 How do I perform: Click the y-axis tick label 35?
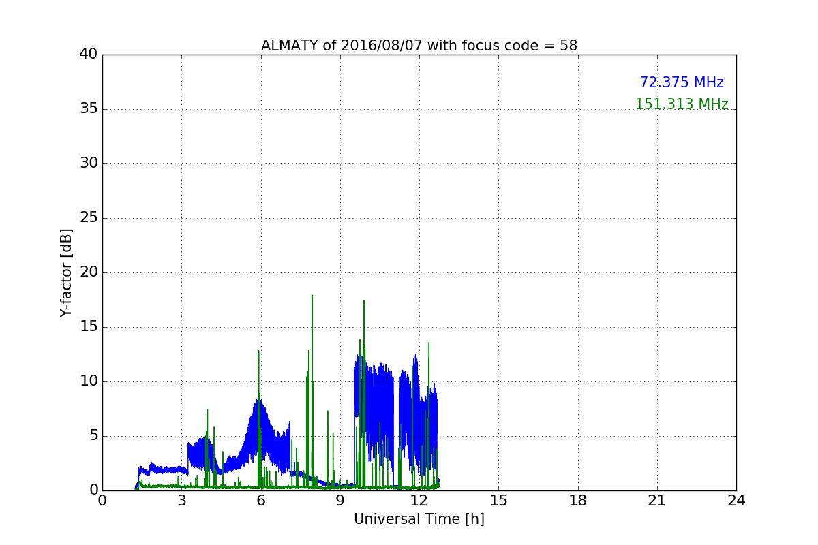click(x=89, y=109)
